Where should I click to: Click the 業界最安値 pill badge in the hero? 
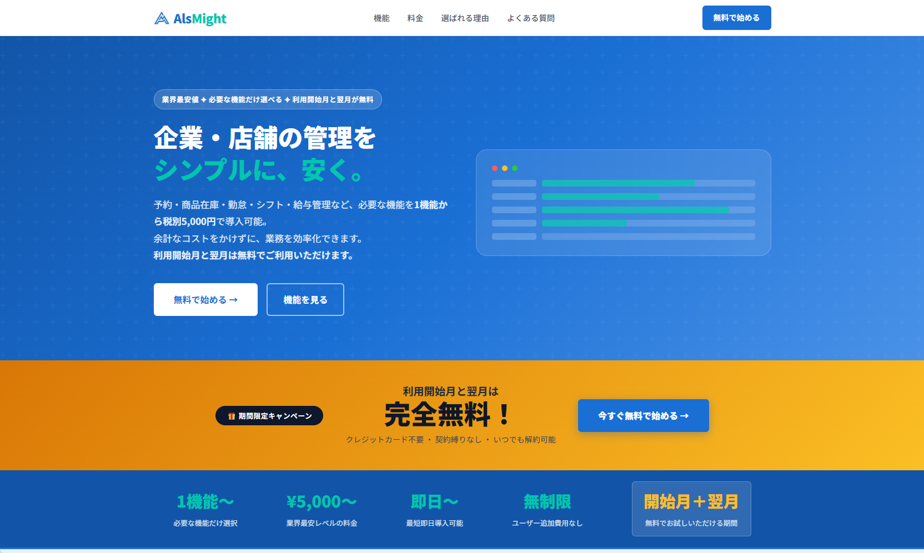[268, 99]
